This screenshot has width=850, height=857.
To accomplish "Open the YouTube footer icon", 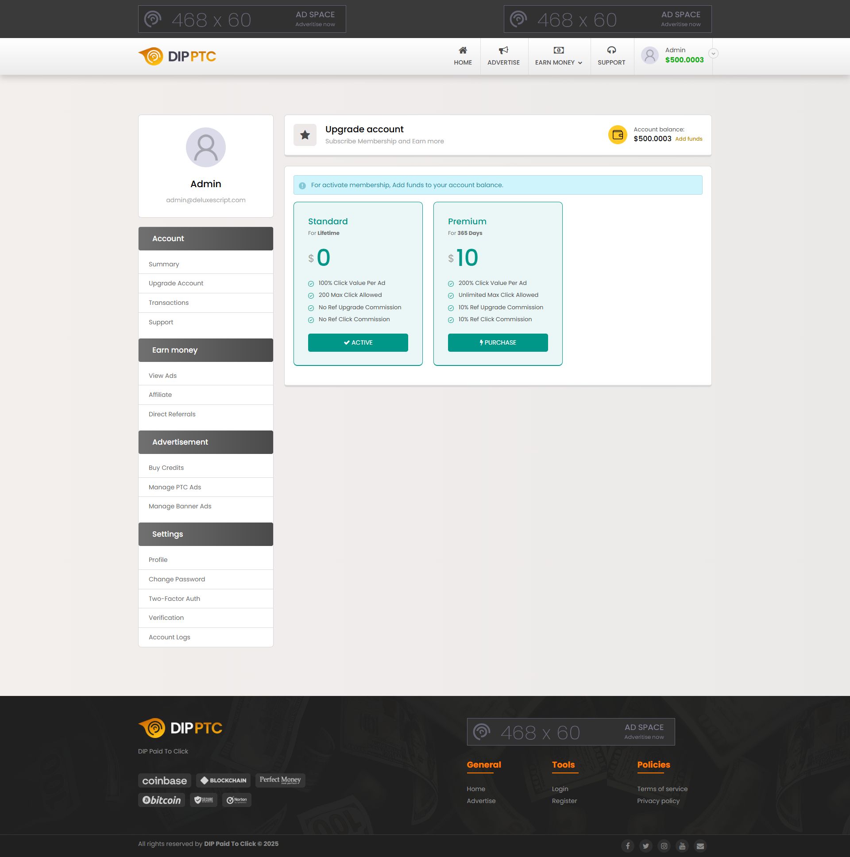I will (682, 846).
